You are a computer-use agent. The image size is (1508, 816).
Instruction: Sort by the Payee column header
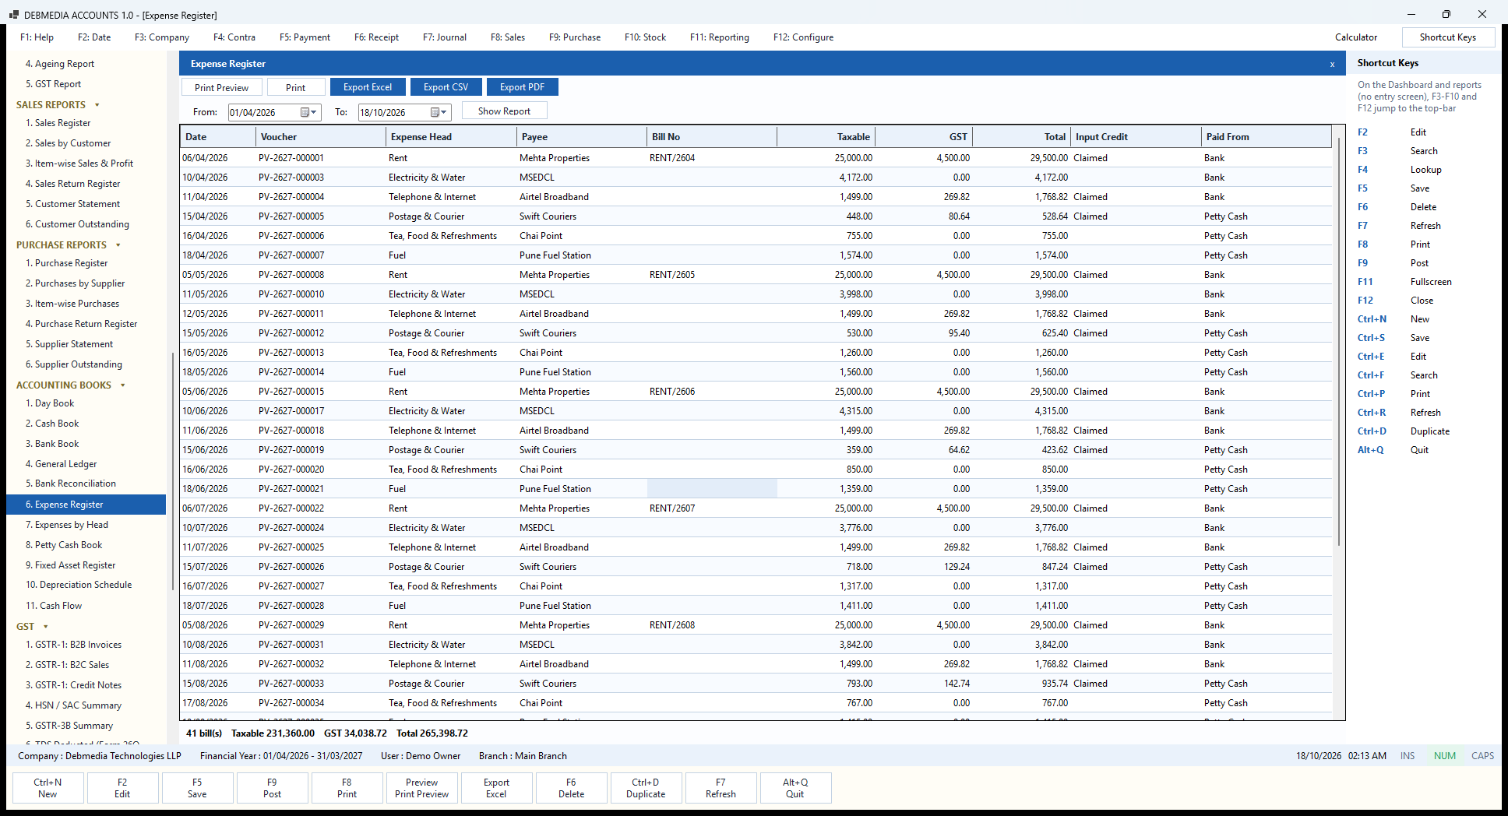point(582,137)
